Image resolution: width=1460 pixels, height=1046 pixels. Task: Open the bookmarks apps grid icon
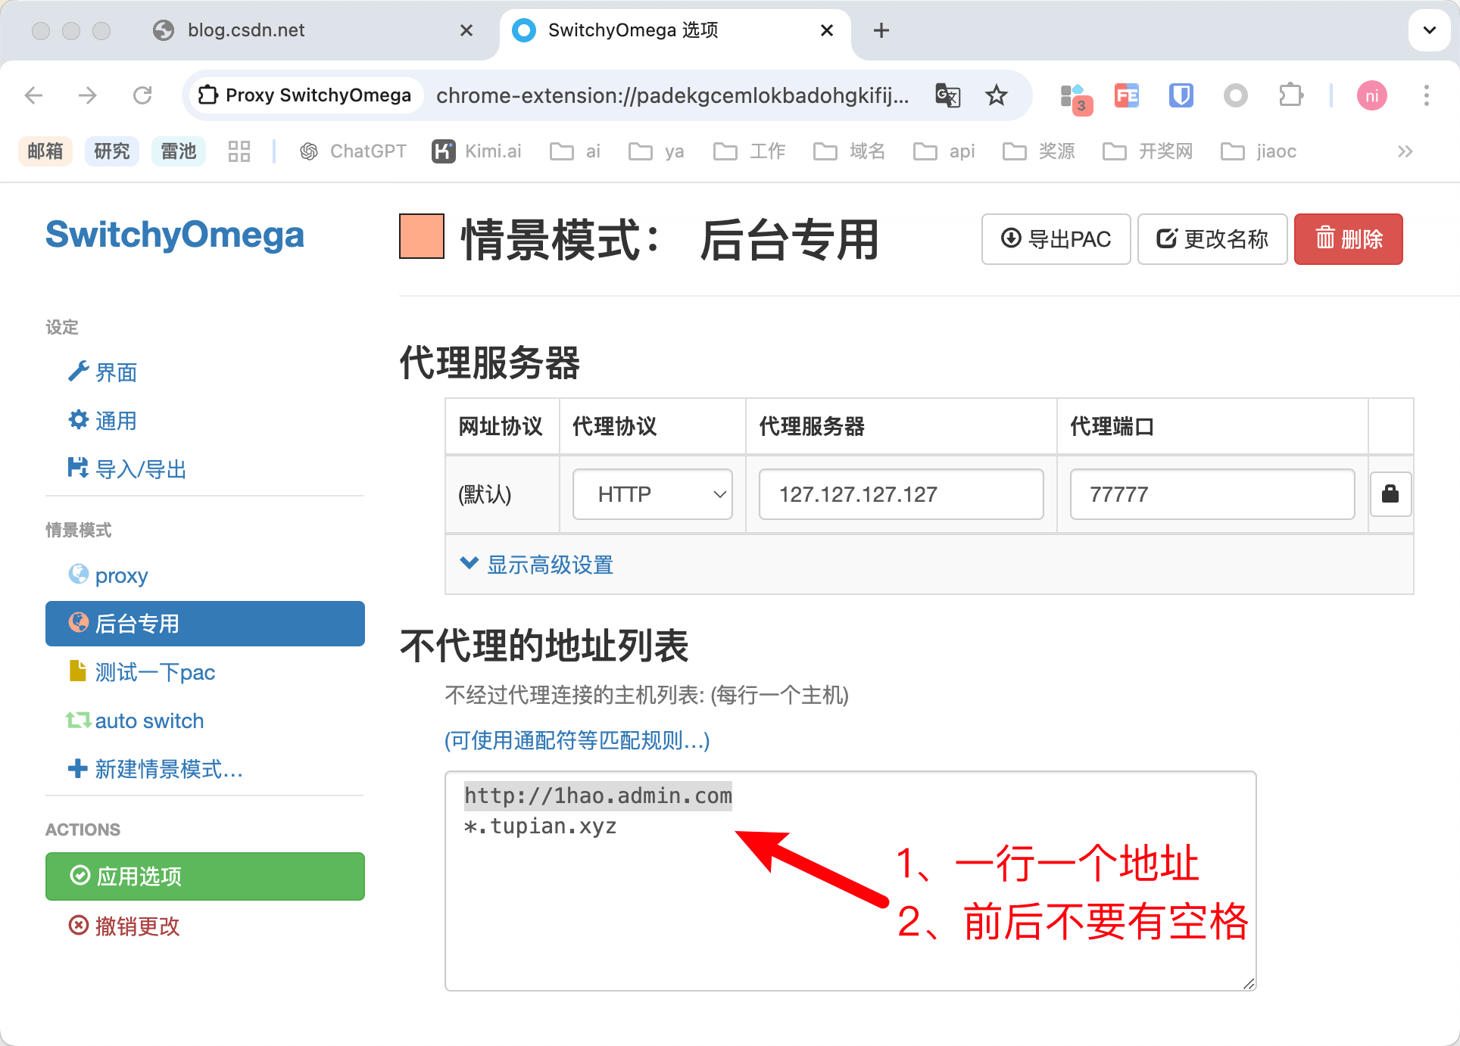tap(239, 151)
